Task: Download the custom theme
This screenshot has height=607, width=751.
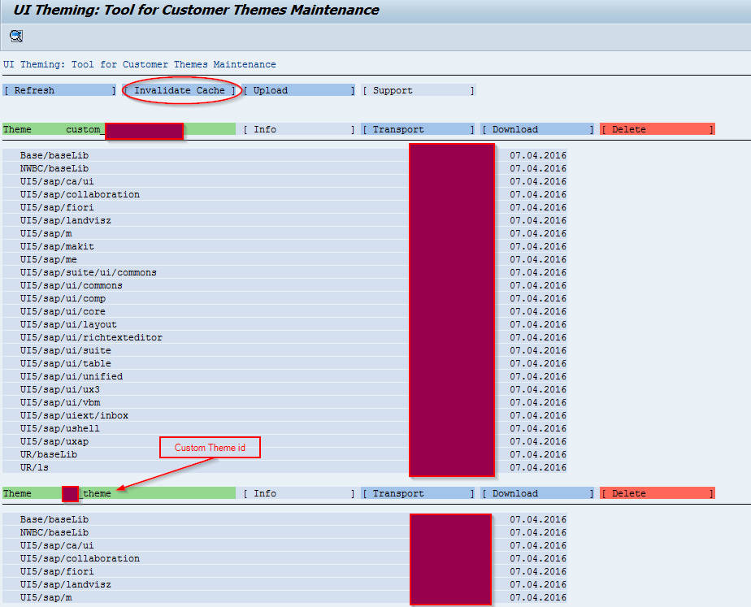Action: click(536, 128)
